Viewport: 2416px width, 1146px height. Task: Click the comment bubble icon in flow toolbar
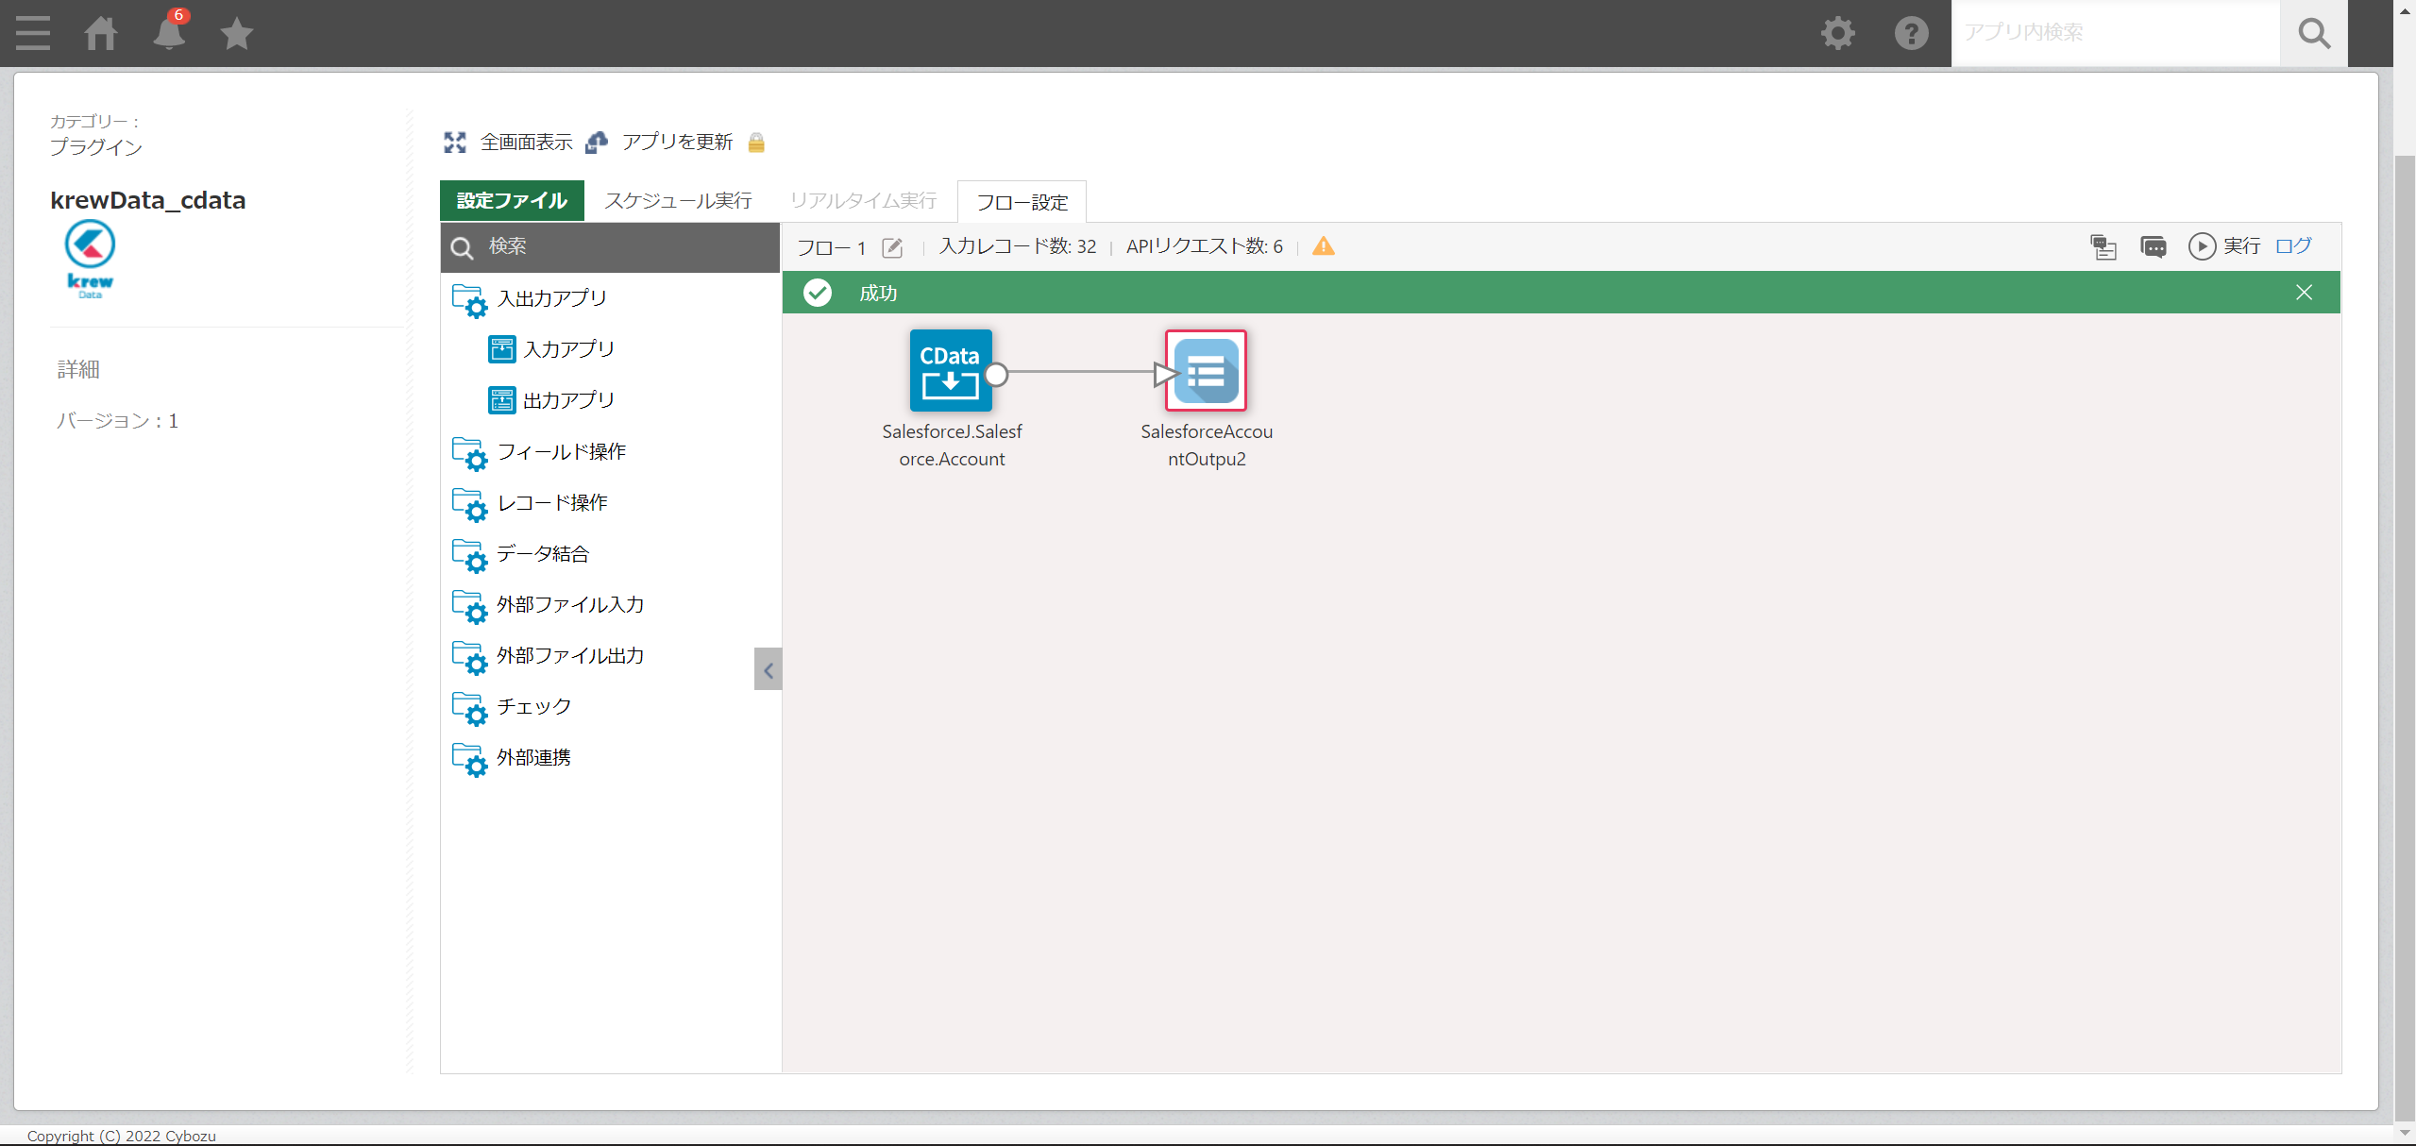tap(2153, 246)
